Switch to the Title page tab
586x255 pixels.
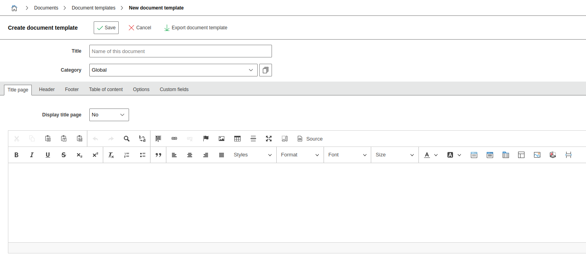(x=18, y=90)
